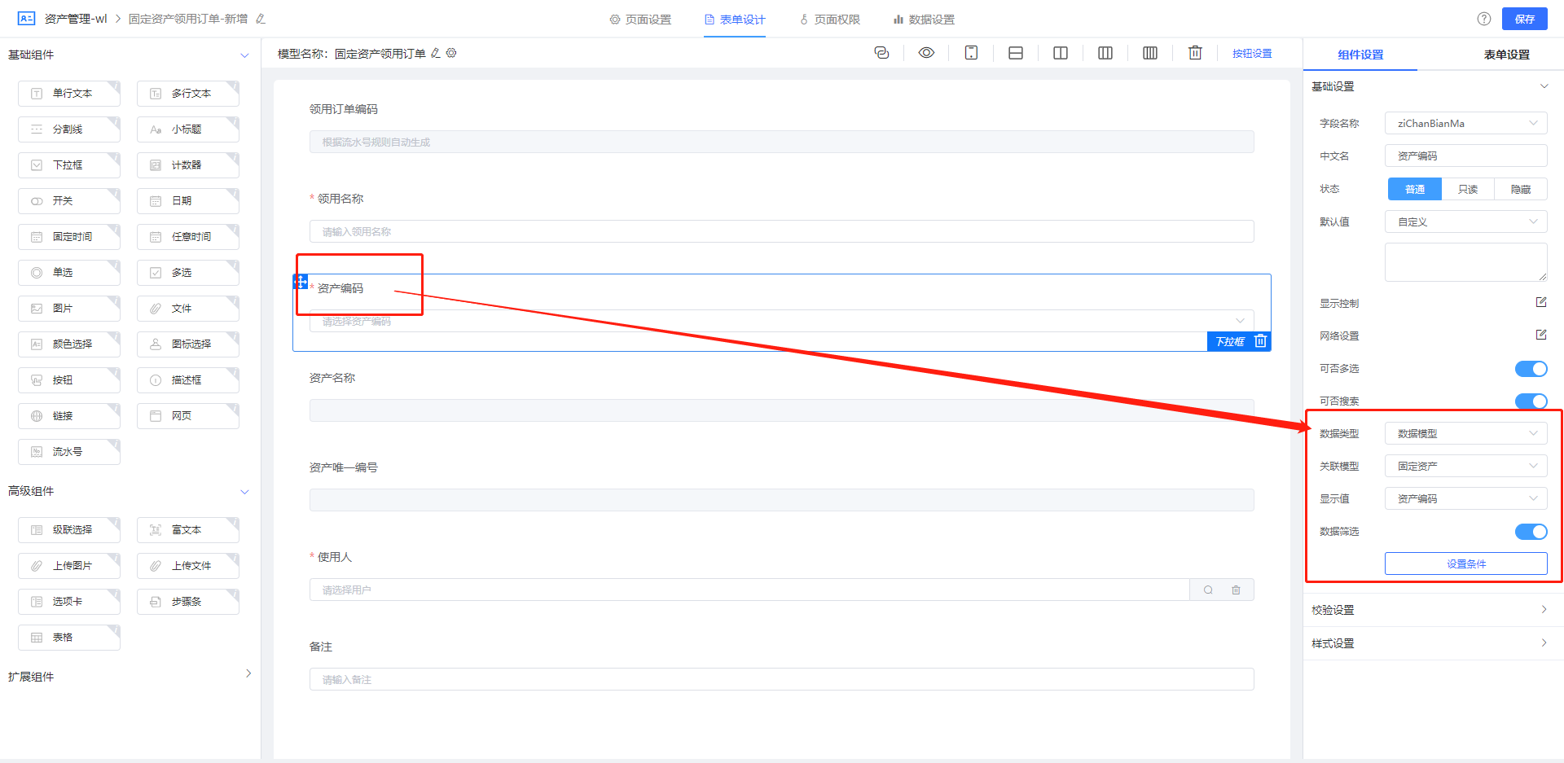Open the 显示控制 edit icon

[x=1541, y=302]
